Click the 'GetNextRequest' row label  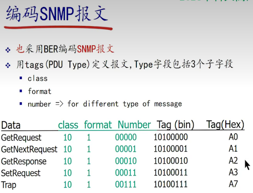click(29, 150)
